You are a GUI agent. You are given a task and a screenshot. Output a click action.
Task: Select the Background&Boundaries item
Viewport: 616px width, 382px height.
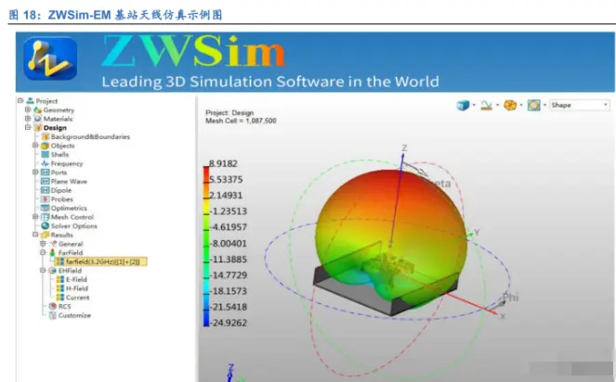(x=90, y=136)
